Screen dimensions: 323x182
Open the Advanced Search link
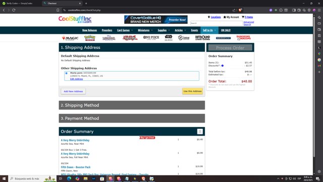click(249, 23)
